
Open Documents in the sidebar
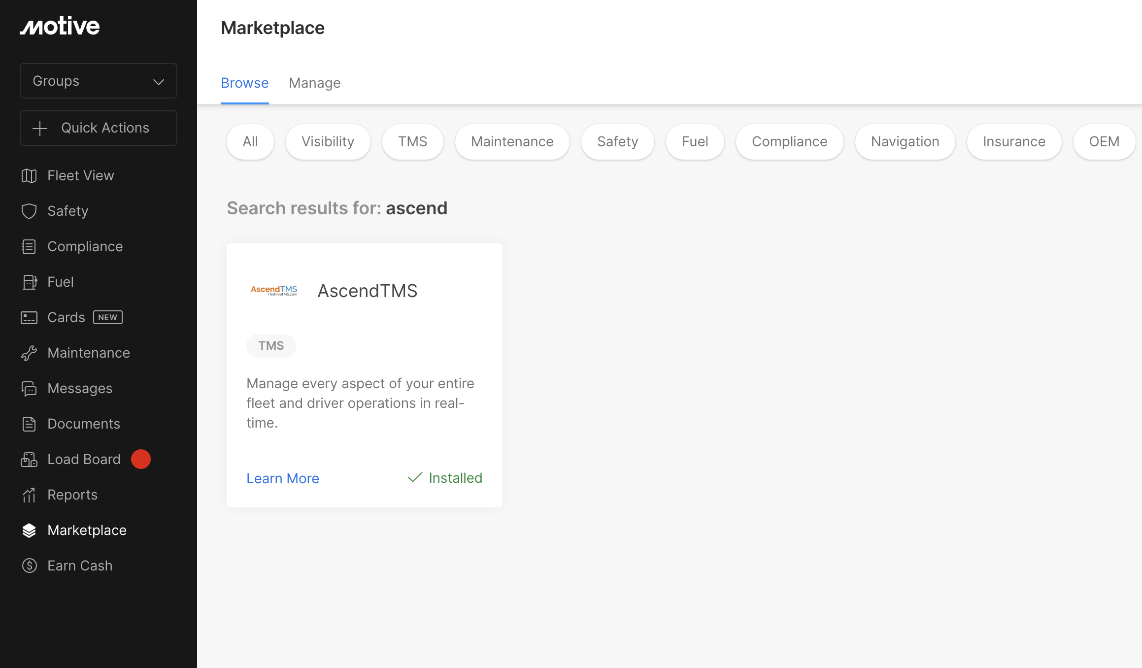click(84, 424)
